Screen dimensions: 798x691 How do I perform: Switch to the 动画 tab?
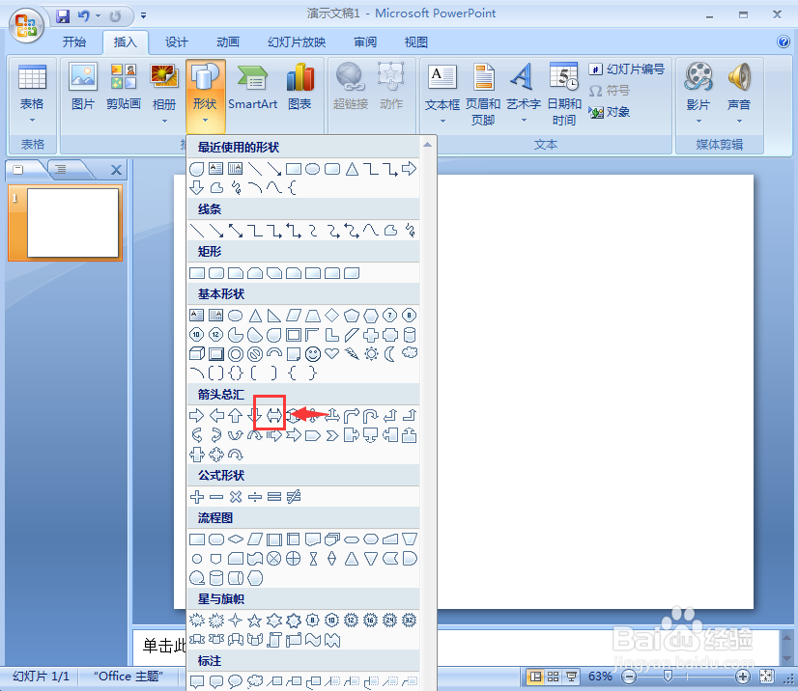(228, 42)
